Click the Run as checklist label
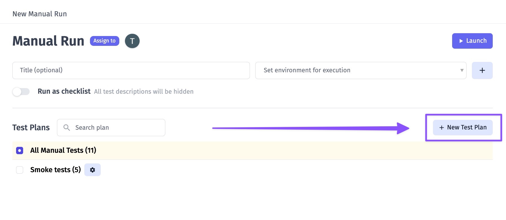This screenshot has width=506, height=220. [64, 91]
